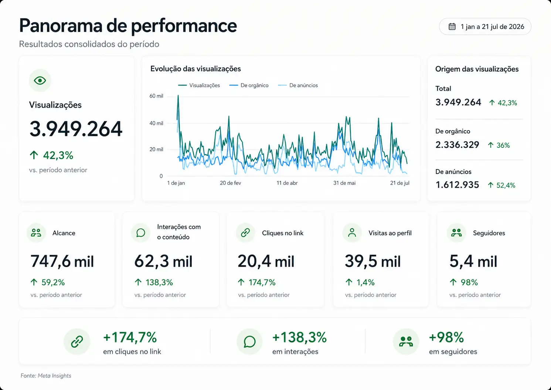The width and height of the screenshot is (551, 390).
Task: Click the Fonte: Meta Insights footer text
Action: 46,376
